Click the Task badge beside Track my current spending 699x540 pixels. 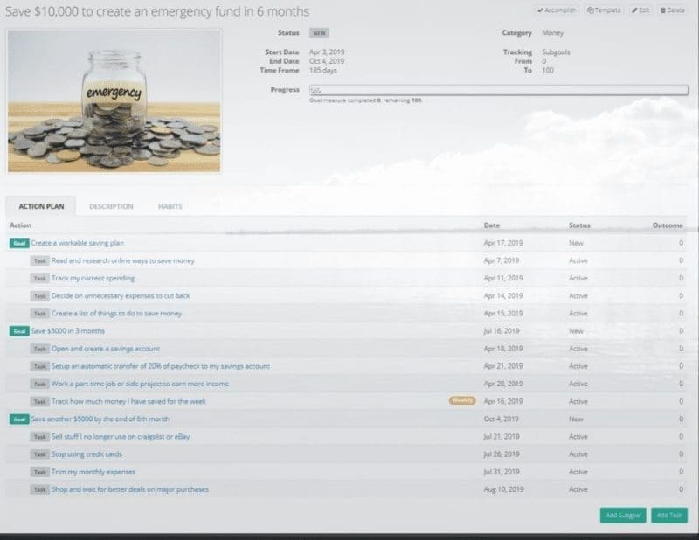coord(39,278)
